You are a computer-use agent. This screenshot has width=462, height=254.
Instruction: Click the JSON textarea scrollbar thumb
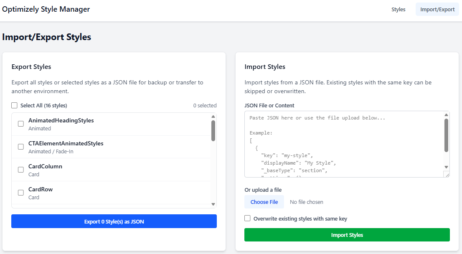(x=446, y=135)
